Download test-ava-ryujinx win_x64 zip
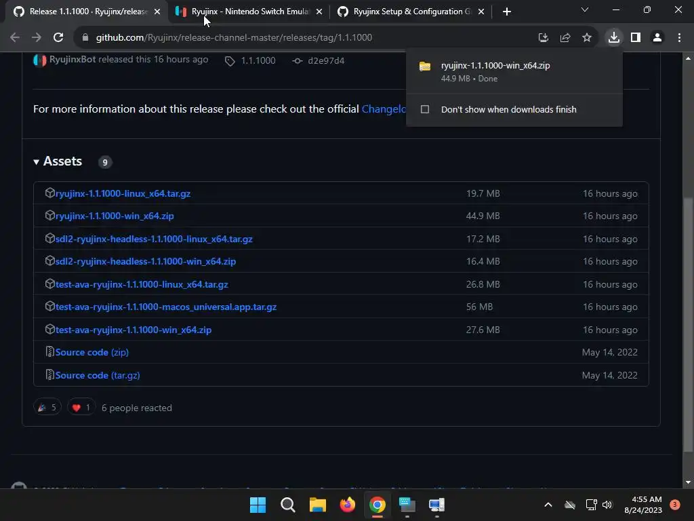694x521 pixels. tap(134, 330)
